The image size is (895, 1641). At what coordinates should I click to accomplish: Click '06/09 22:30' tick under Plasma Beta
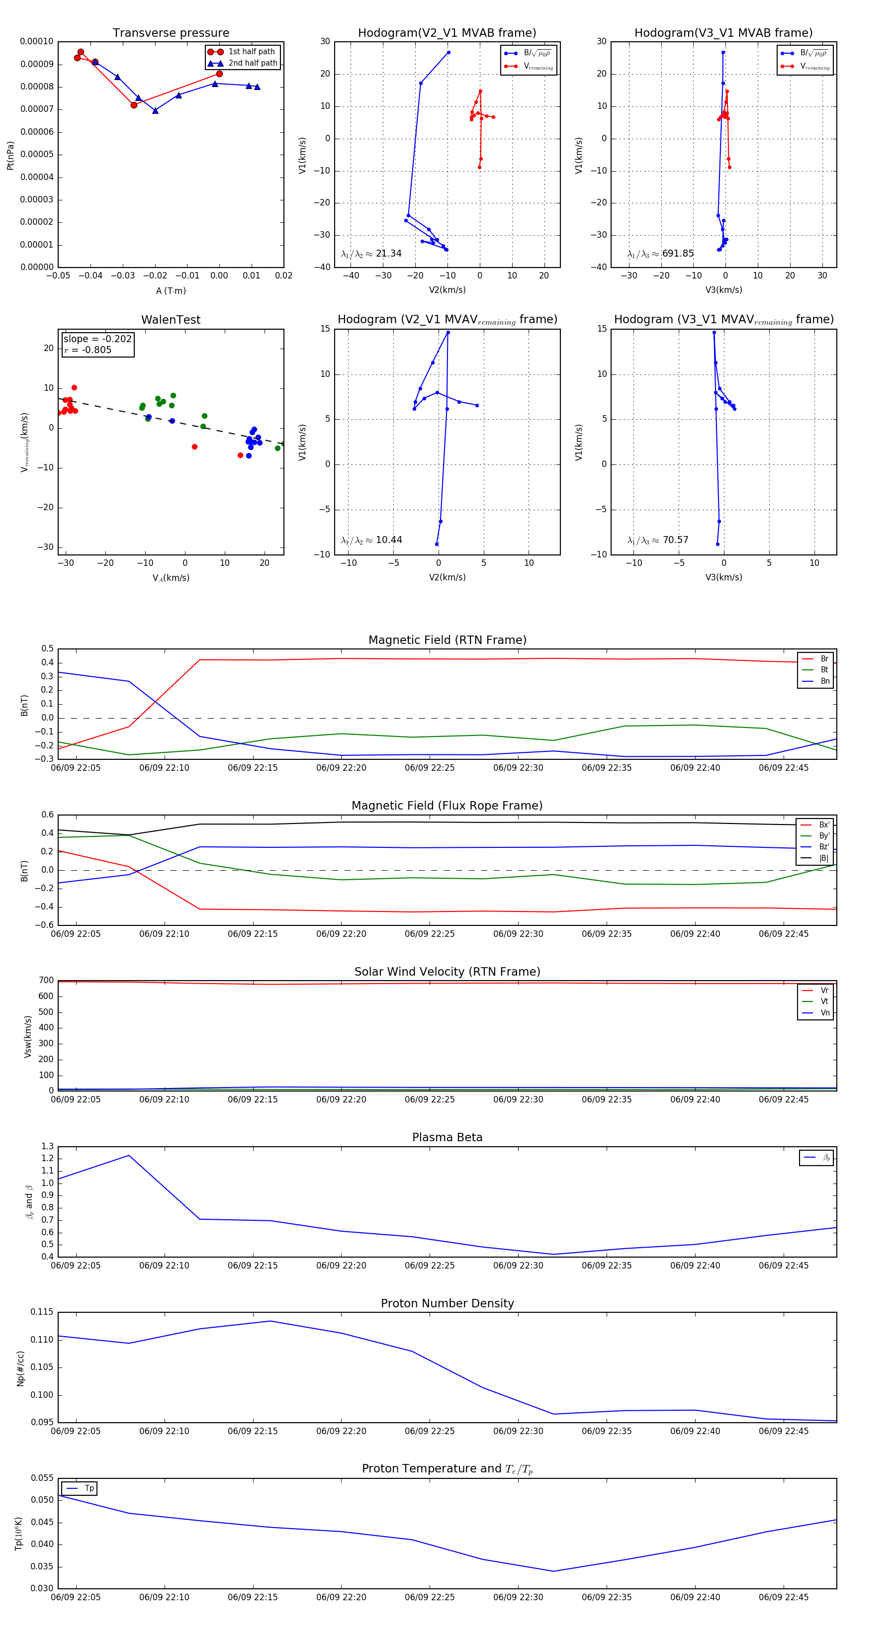tap(518, 1266)
